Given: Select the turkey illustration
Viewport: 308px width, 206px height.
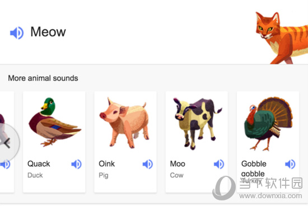Looking at the screenshot, I should [x=268, y=124].
